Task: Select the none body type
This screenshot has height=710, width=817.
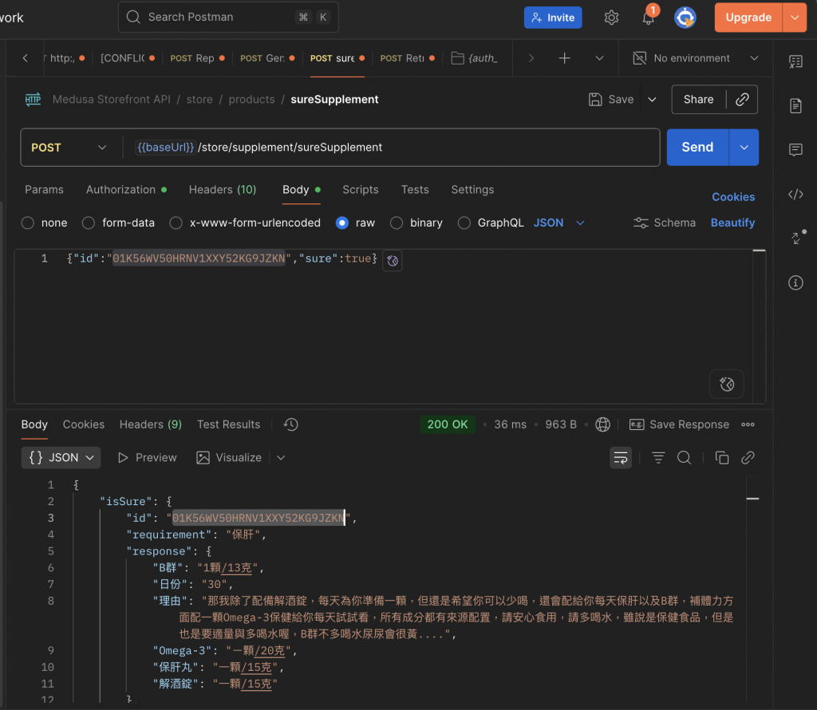Action: [x=28, y=223]
